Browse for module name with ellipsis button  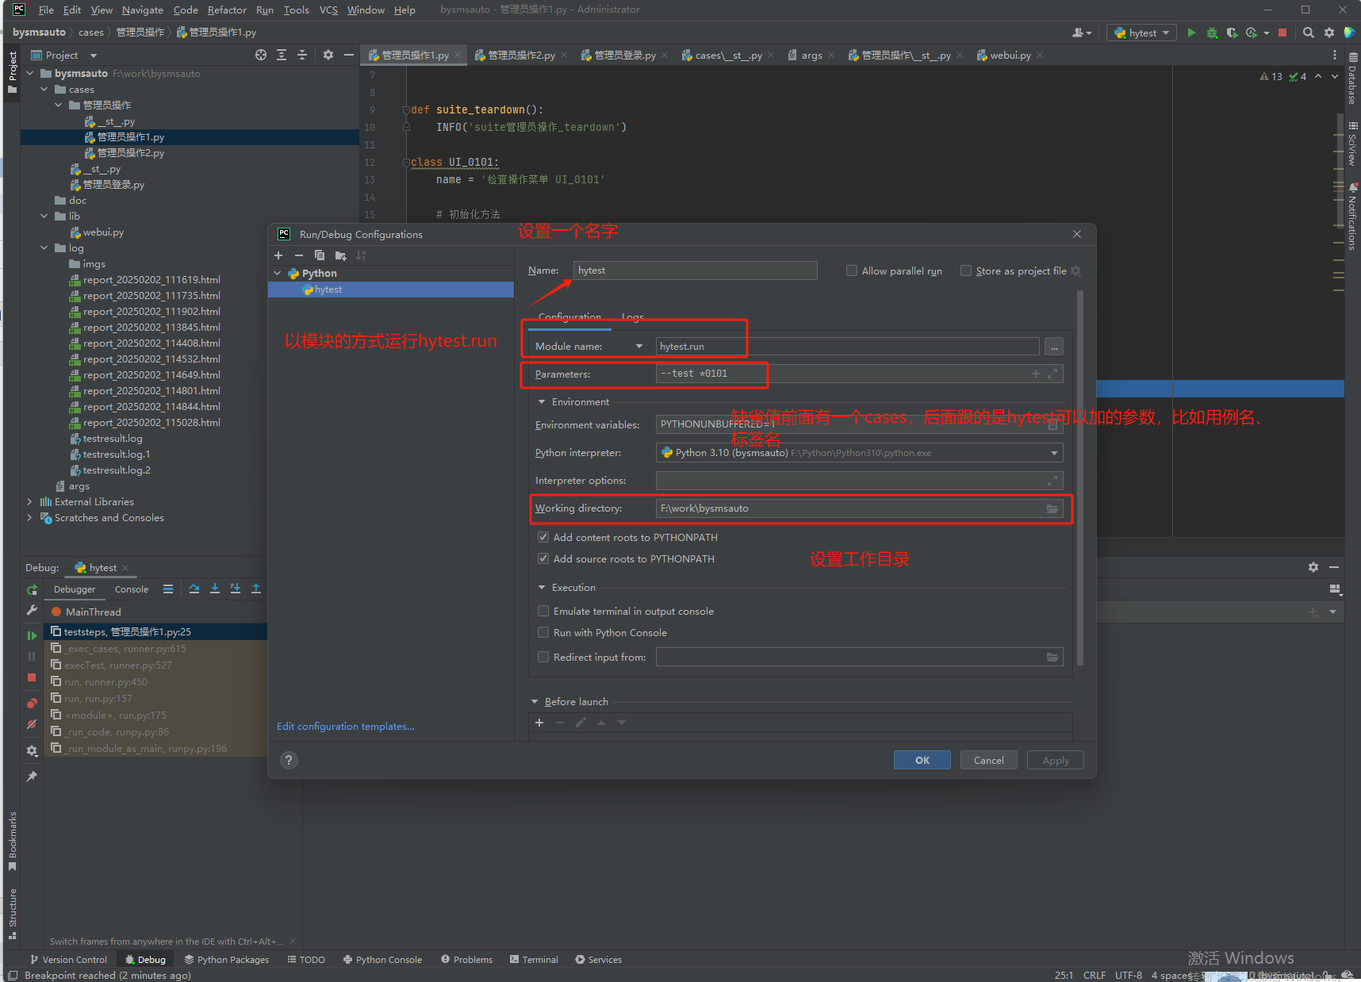tap(1054, 347)
